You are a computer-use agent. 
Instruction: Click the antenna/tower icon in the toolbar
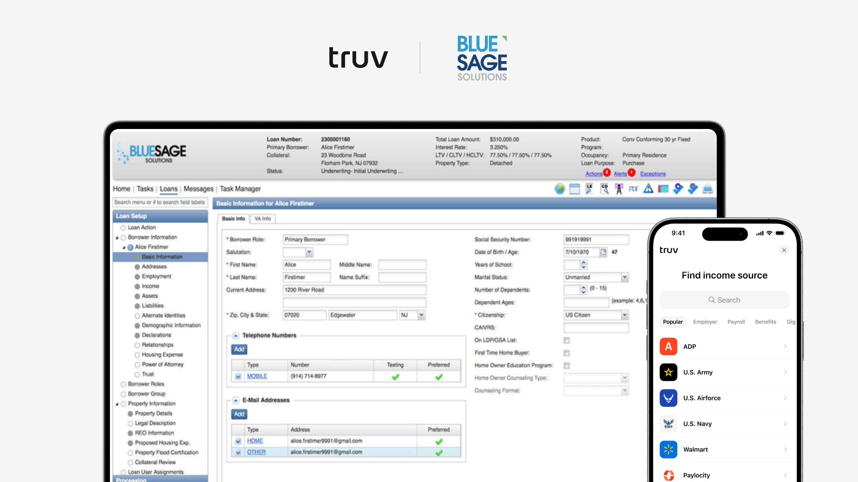point(618,189)
